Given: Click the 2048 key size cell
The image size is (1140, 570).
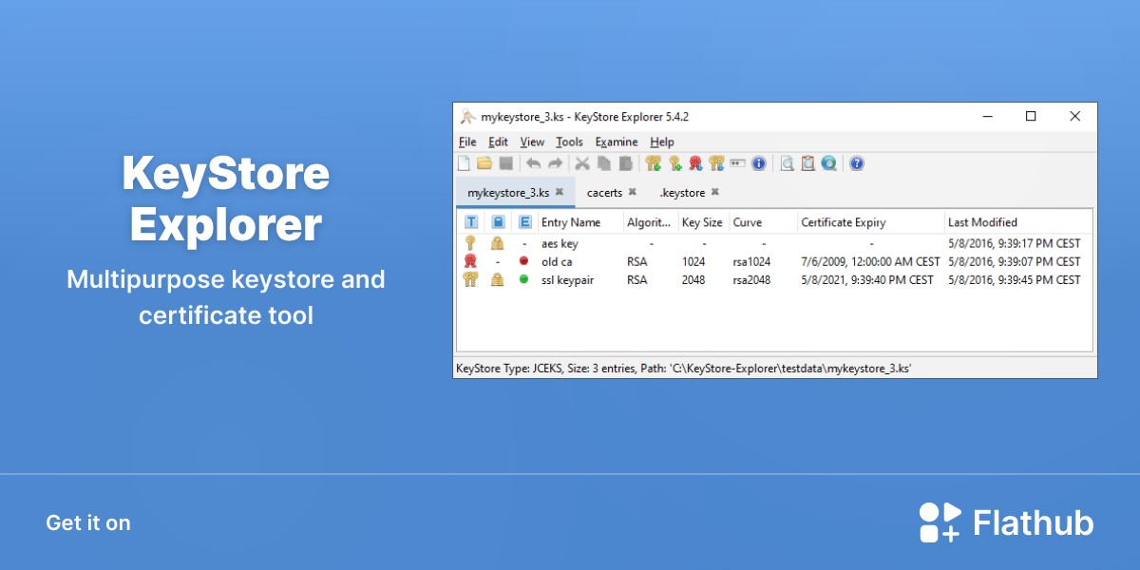Looking at the screenshot, I should pos(693,280).
